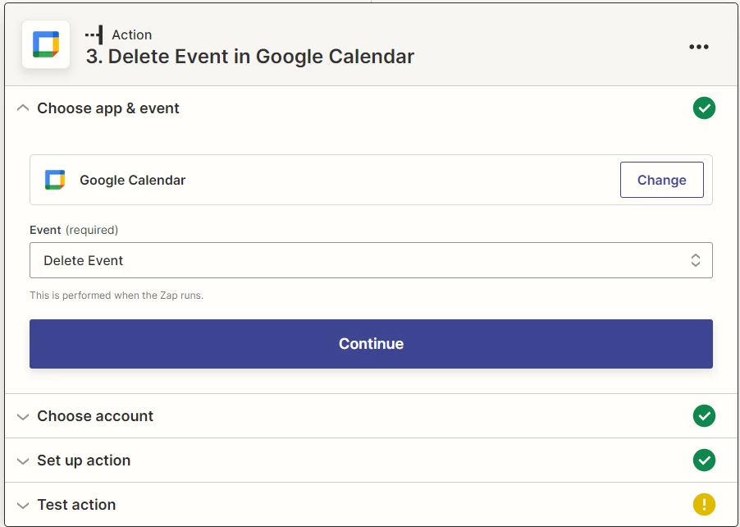The height and width of the screenshot is (527, 740).
Task: Click the Google Calendar icon in header
Action: pyautogui.click(x=46, y=44)
